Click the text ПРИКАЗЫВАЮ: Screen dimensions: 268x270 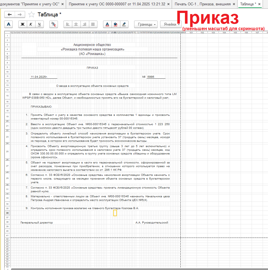pyautogui.click(x=42, y=107)
